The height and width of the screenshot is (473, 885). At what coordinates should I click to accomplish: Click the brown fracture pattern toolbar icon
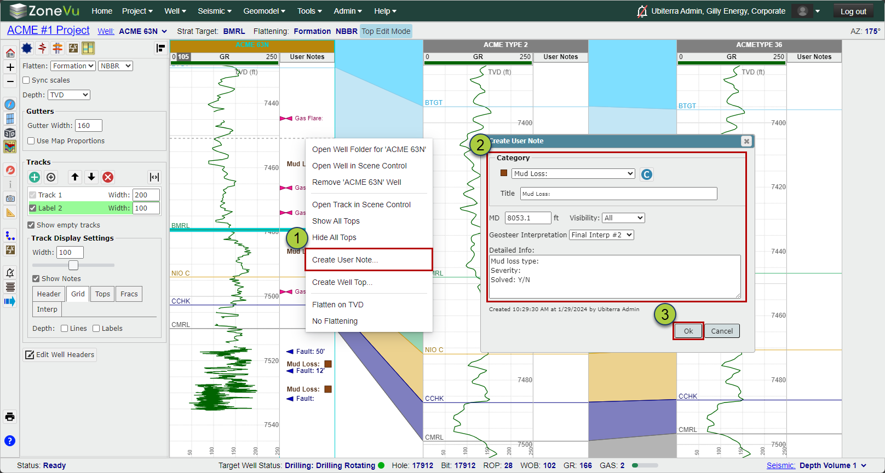coord(73,48)
